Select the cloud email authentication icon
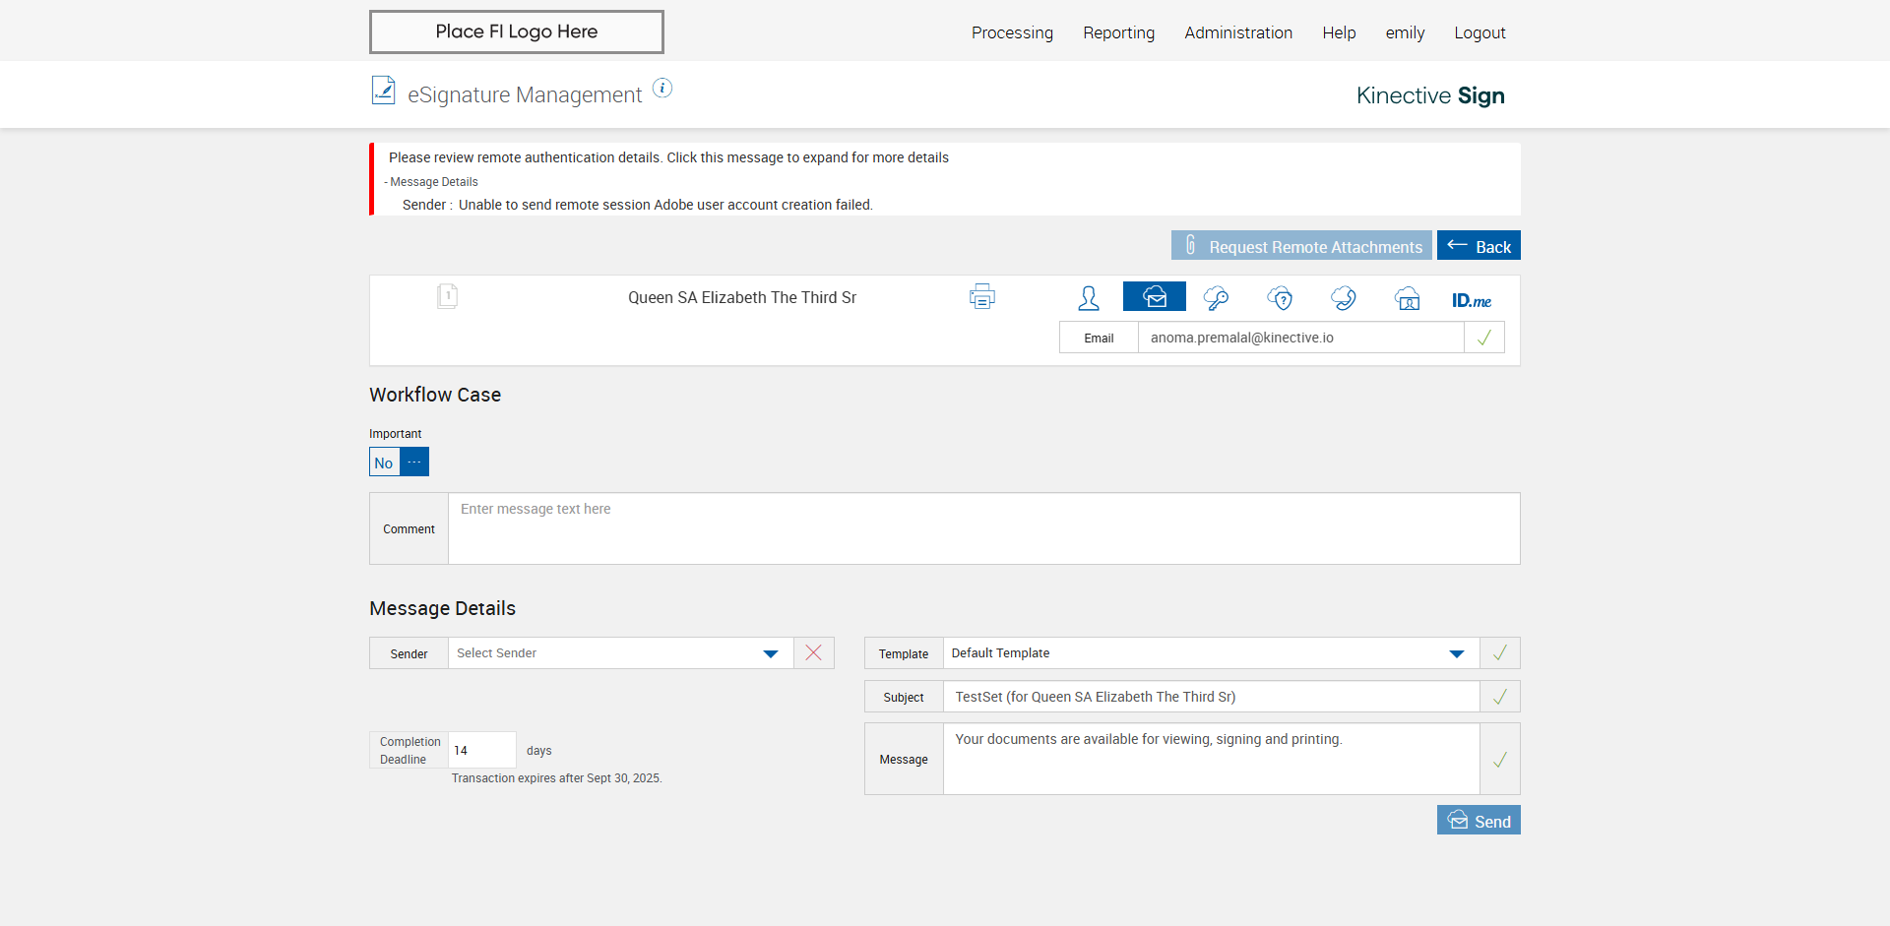 coord(1154,297)
